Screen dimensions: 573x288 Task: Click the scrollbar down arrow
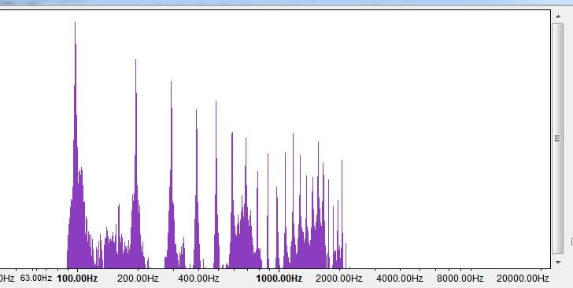point(558,262)
